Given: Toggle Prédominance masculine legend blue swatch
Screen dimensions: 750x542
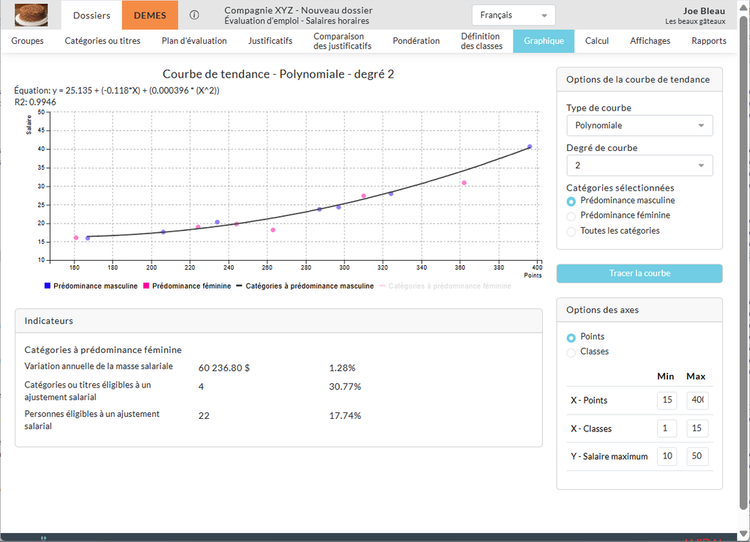Looking at the screenshot, I should tap(48, 286).
